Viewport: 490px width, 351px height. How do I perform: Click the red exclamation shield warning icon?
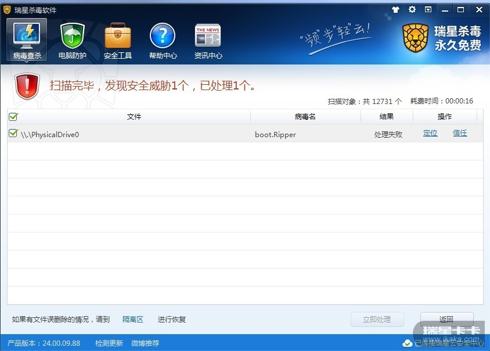[x=27, y=86]
